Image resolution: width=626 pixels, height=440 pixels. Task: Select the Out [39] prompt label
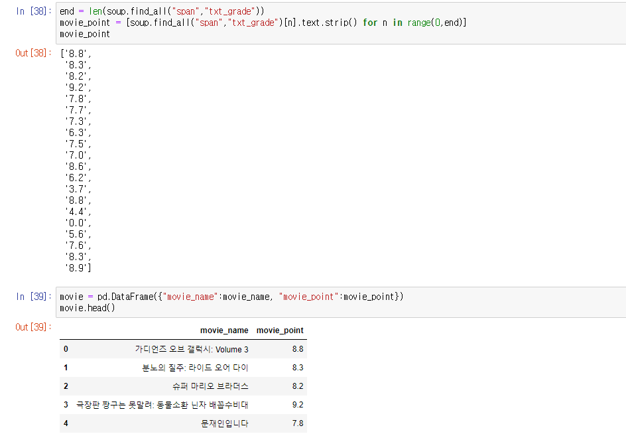(34, 327)
